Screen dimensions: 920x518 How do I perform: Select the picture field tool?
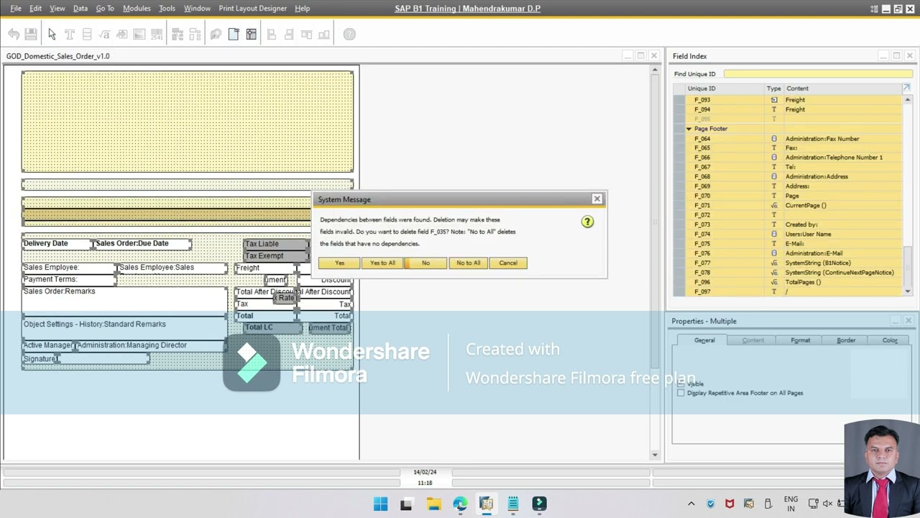(x=139, y=34)
